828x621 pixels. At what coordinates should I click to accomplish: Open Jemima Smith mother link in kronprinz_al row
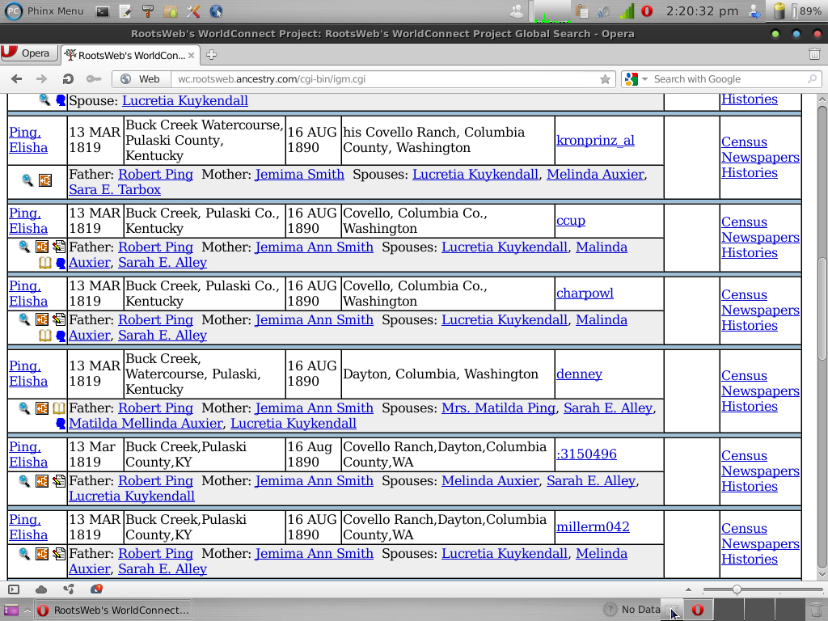299,175
